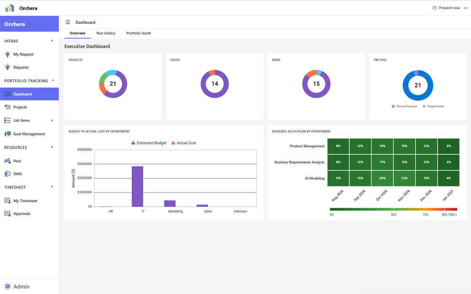Click the My Timesheet icon

tap(7, 201)
